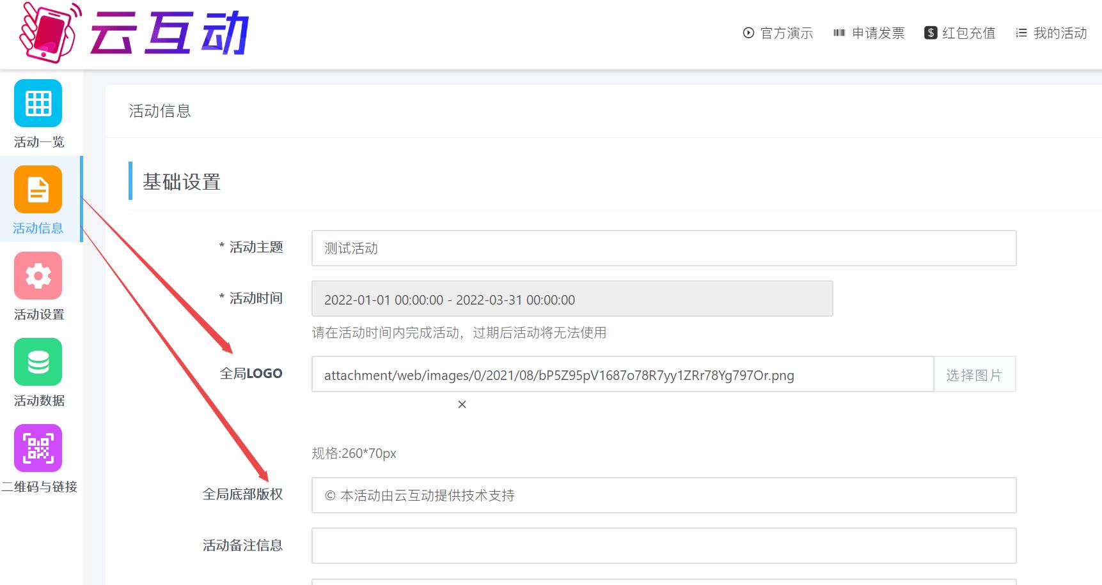The height and width of the screenshot is (585, 1102).
Task: Open the purple 二维码与链接 QR icon
Action: pyautogui.click(x=38, y=448)
